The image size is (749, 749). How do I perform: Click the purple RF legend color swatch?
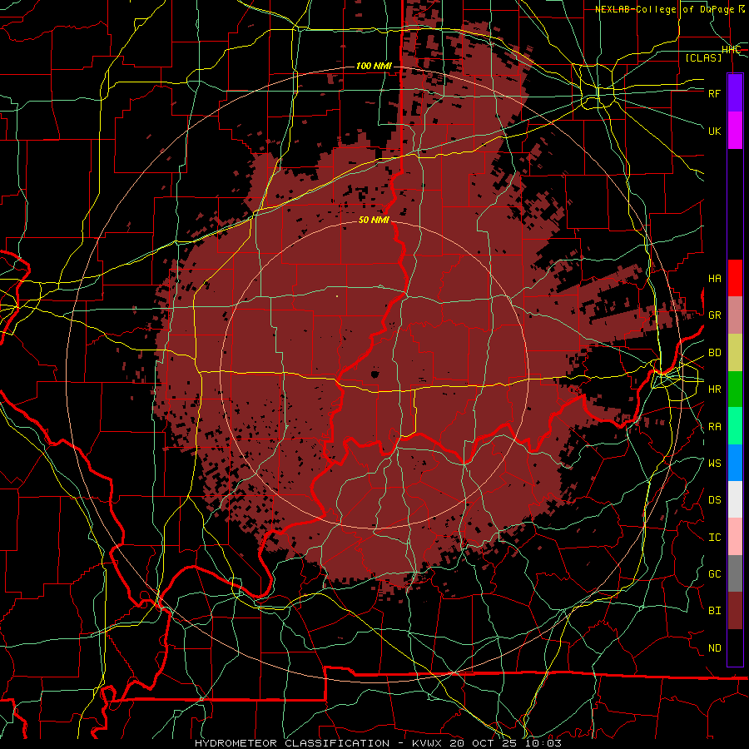(x=735, y=92)
